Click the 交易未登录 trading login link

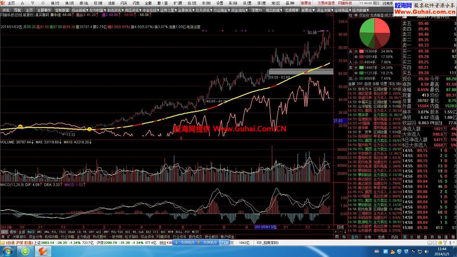pyautogui.click(x=326, y=3)
